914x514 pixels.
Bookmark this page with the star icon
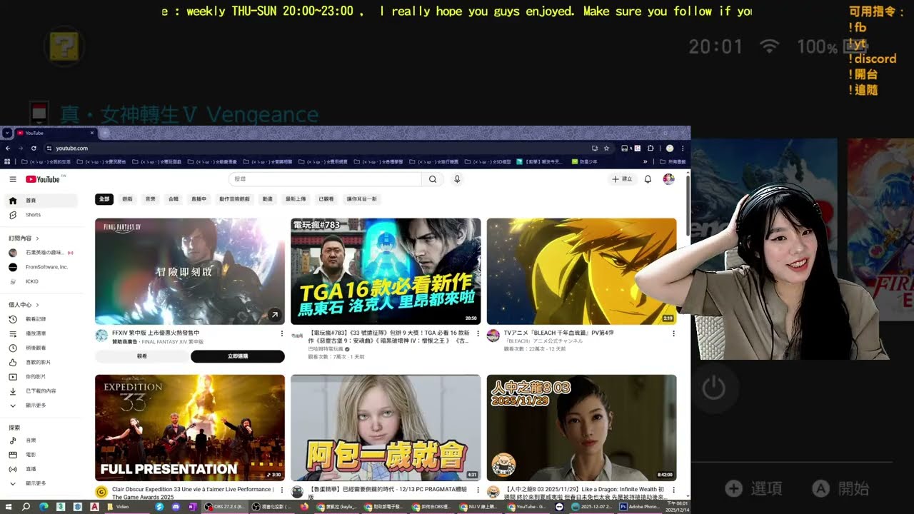click(x=606, y=148)
